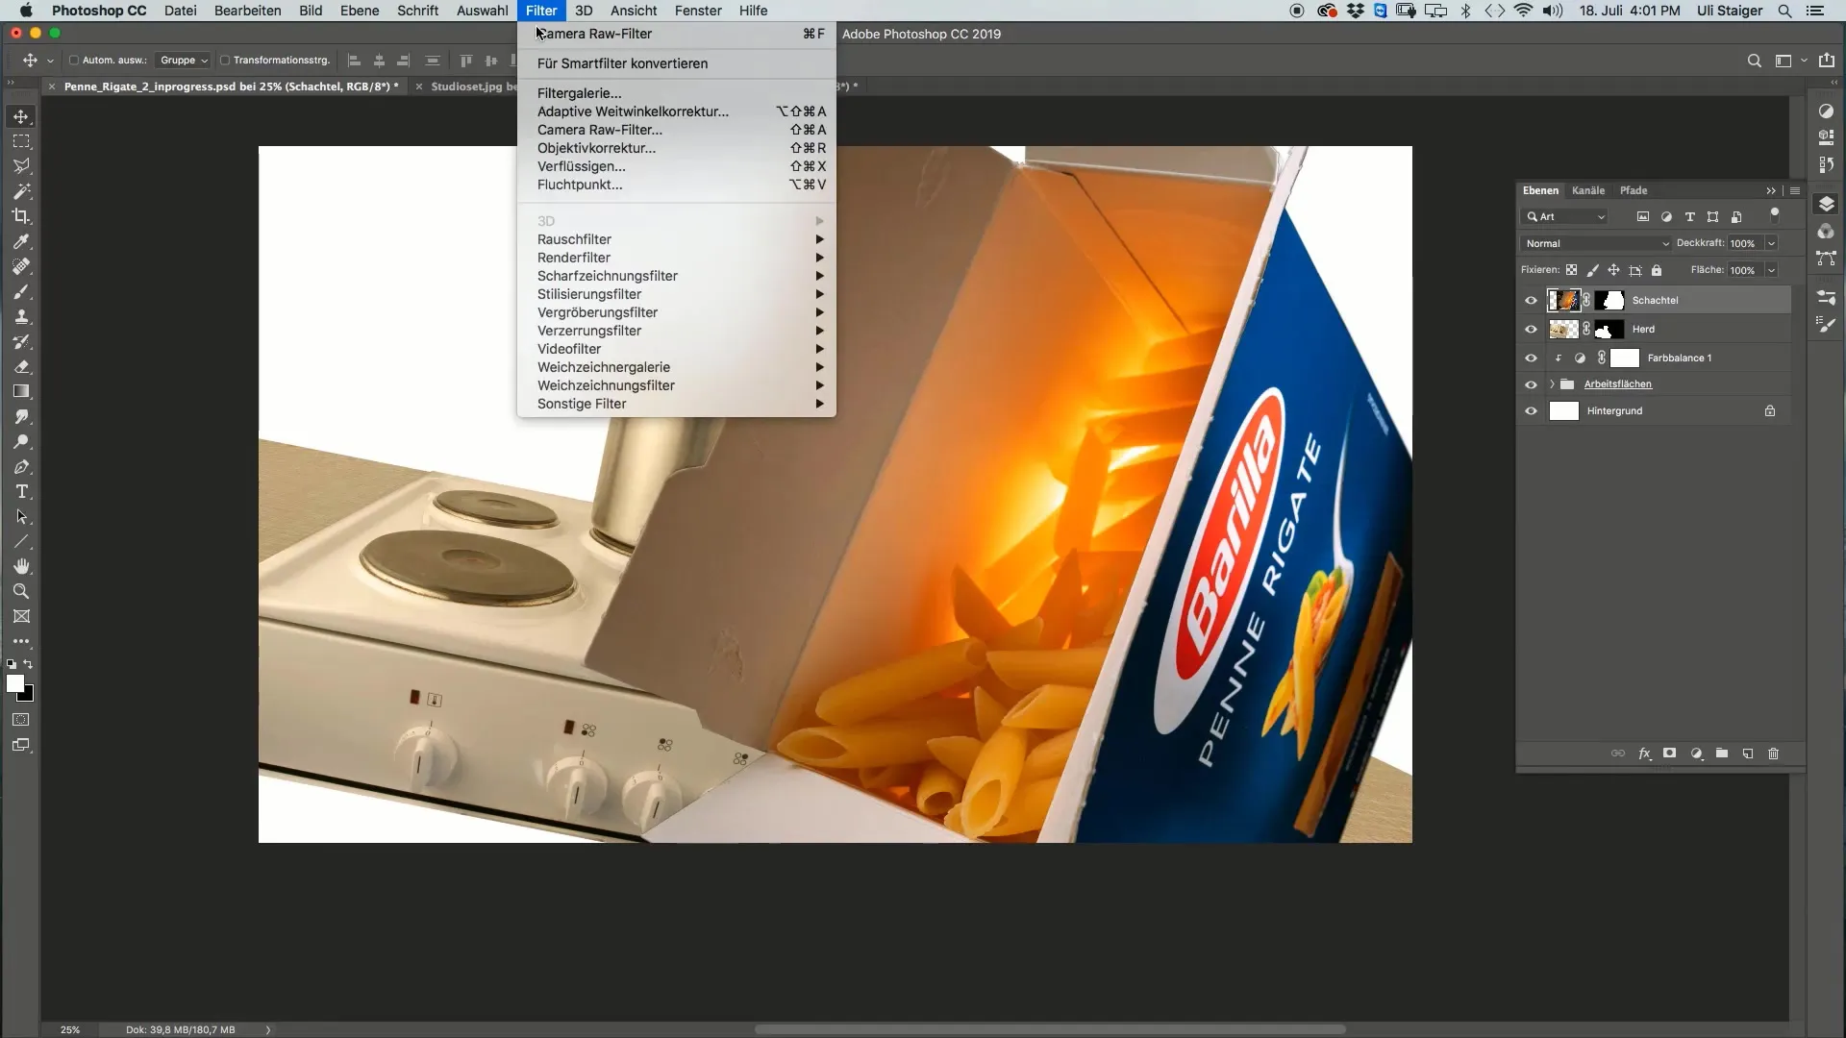Click the layer effects fx icon
Screen dimensions: 1846x1038
coord(1644,754)
